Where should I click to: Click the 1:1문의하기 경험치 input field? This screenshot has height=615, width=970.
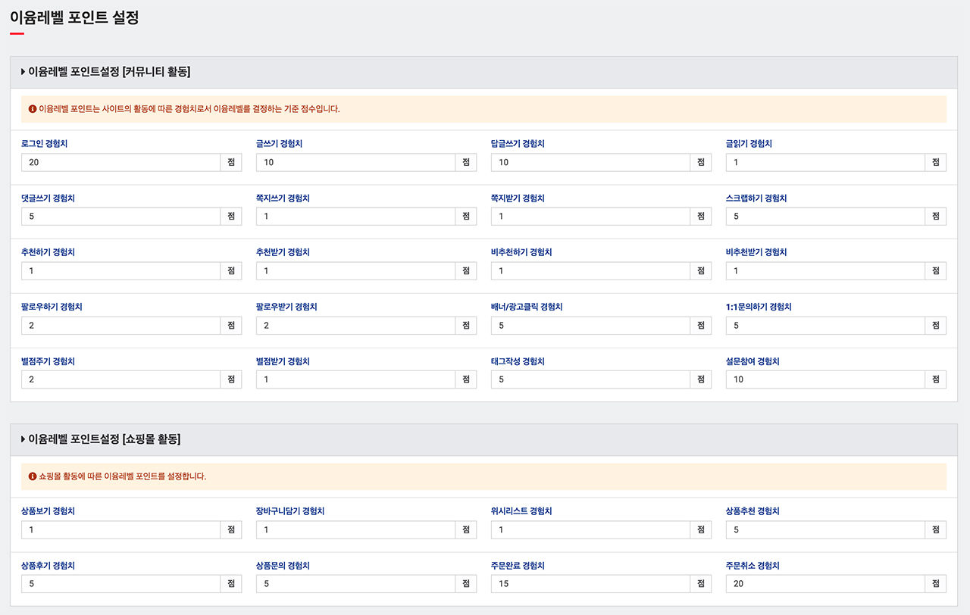(x=826, y=326)
